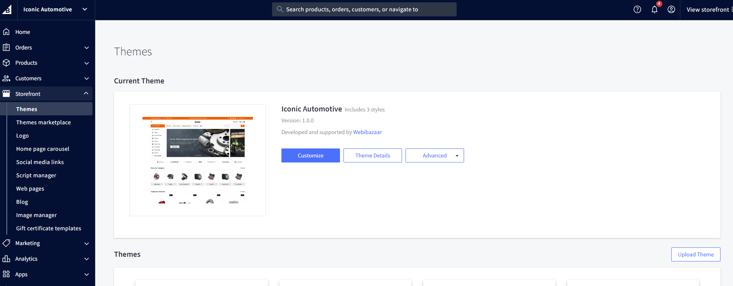Click the BigCommerce logo icon
The height and width of the screenshot is (286, 733).
[x=7, y=10]
